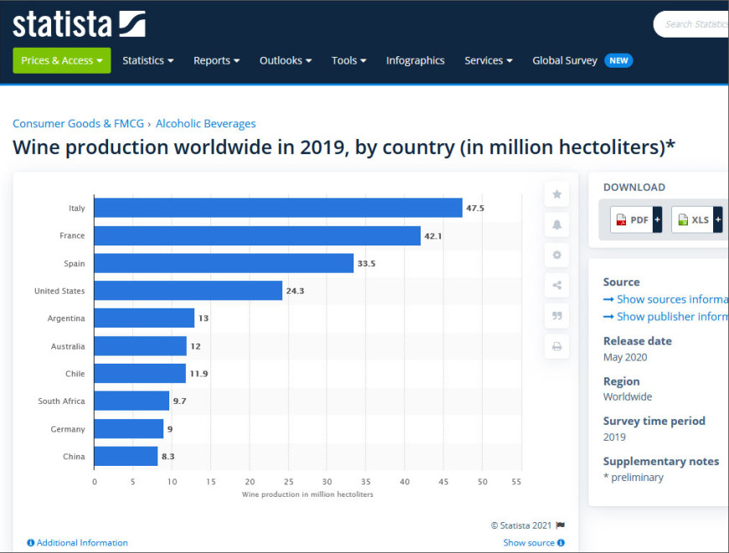The width and height of the screenshot is (729, 553).
Task: Click the DOWNLOAD heading
Action: click(x=634, y=188)
